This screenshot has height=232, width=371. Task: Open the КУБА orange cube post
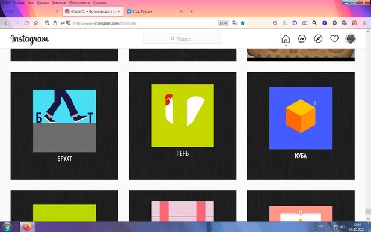coord(301,126)
